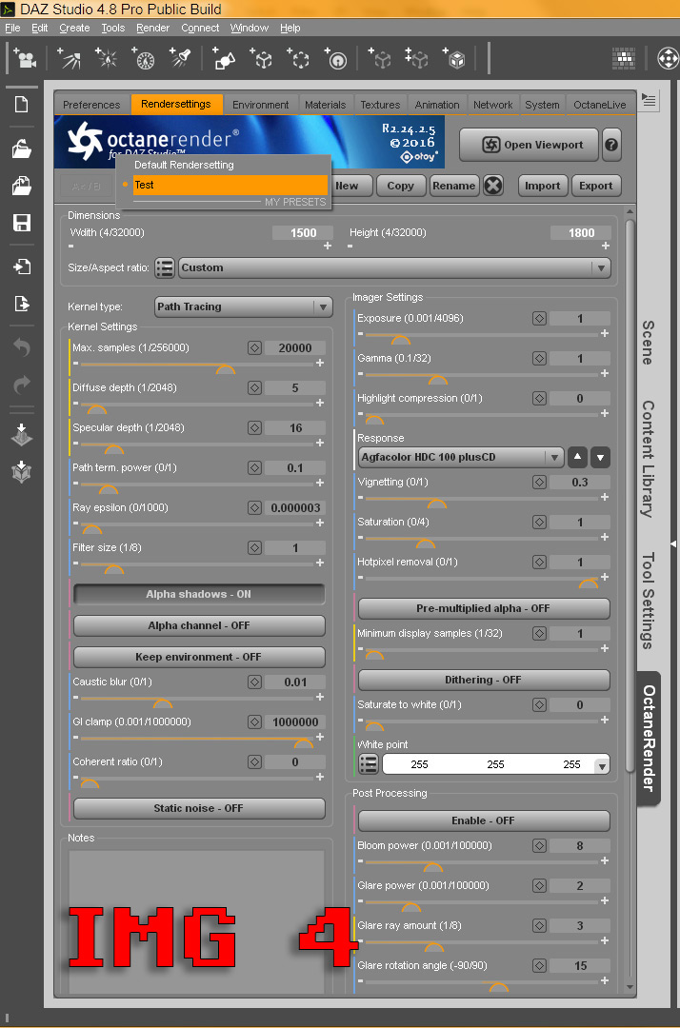Open the White point color dropdown arrow

click(x=601, y=765)
